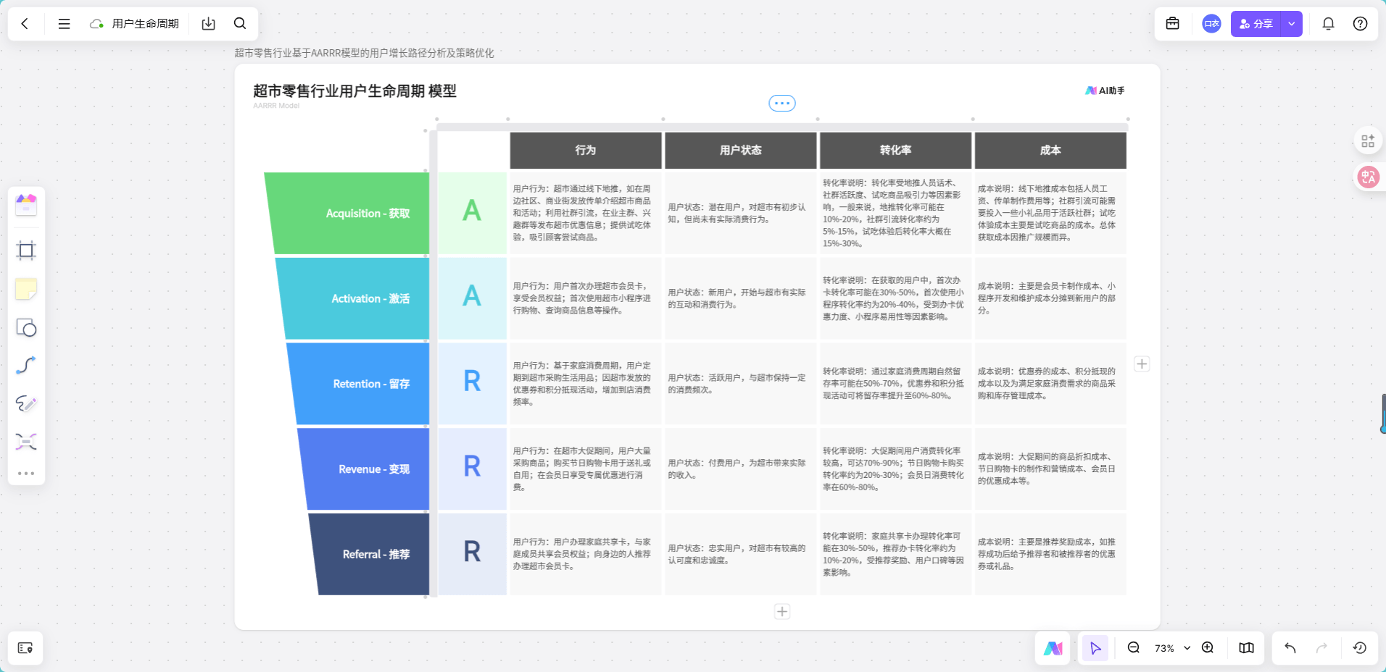Add a row with the plus button below the table
The height and width of the screenshot is (672, 1386).
781,611
